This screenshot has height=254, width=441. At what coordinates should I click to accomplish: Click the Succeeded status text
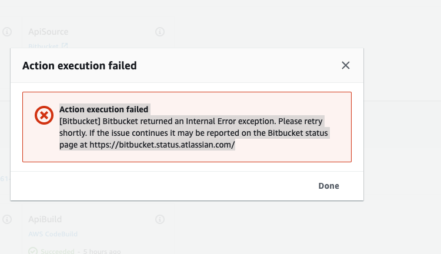[x=58, y=251]
